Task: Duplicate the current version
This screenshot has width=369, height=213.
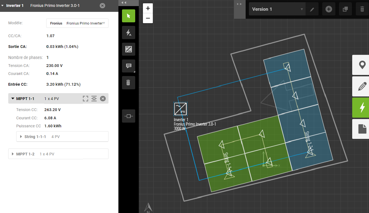Action: [345, 9]
